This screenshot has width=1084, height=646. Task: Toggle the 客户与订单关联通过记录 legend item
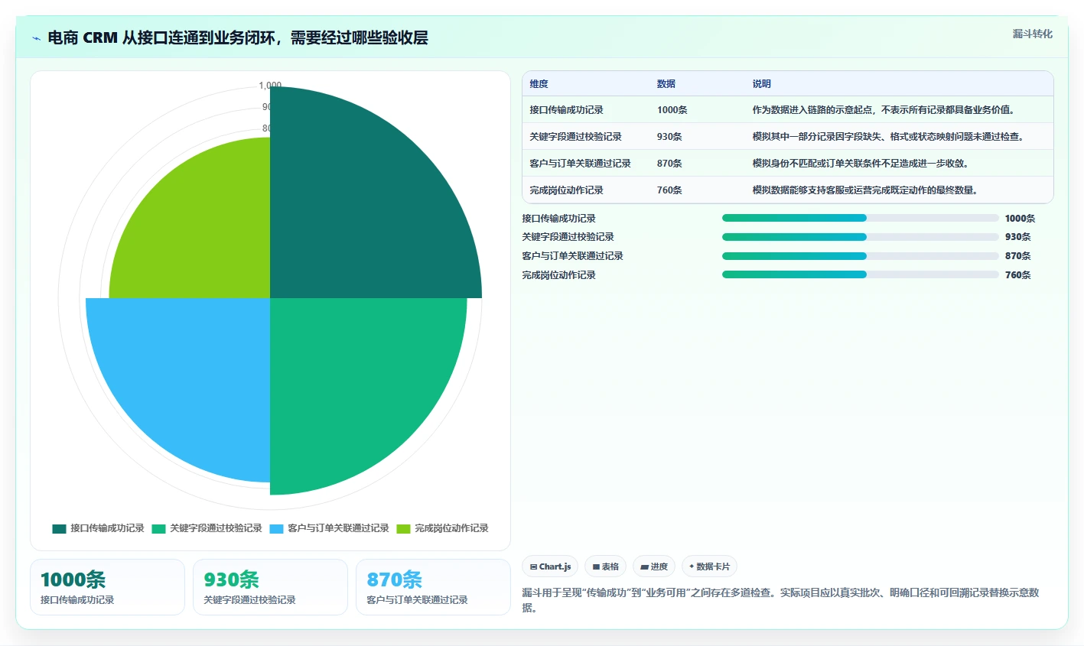[x=329, y=528]
